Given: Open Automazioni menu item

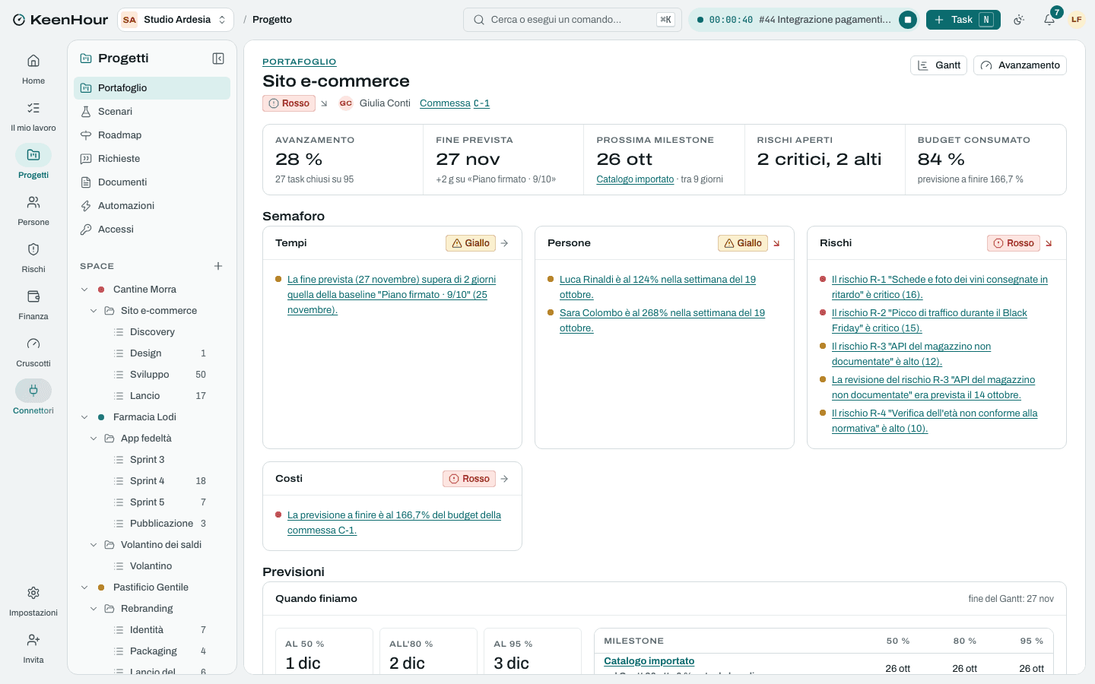Looking at the screenshot, I should coord(152,206).
